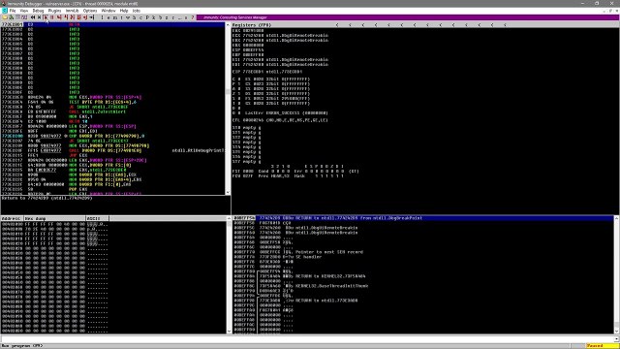Open the View menu
Image resolution: width=620 pixels, height=349 pixels.
click(23, 11)
